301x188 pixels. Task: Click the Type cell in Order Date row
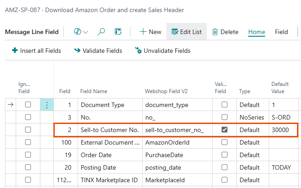pyautogui.click(x=253, y=155)
